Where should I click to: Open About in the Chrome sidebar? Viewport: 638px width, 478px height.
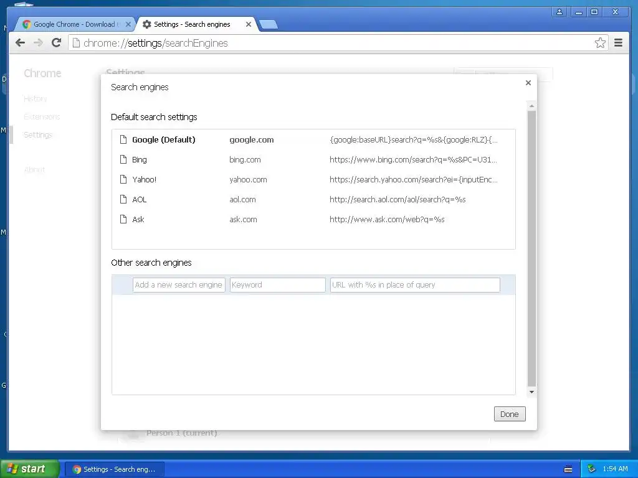34,169
